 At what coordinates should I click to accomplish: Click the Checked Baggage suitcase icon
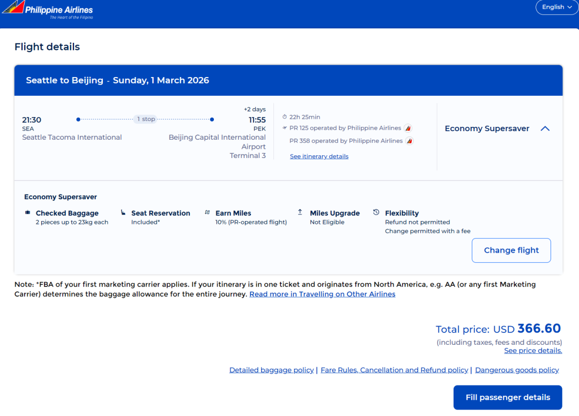28,213
